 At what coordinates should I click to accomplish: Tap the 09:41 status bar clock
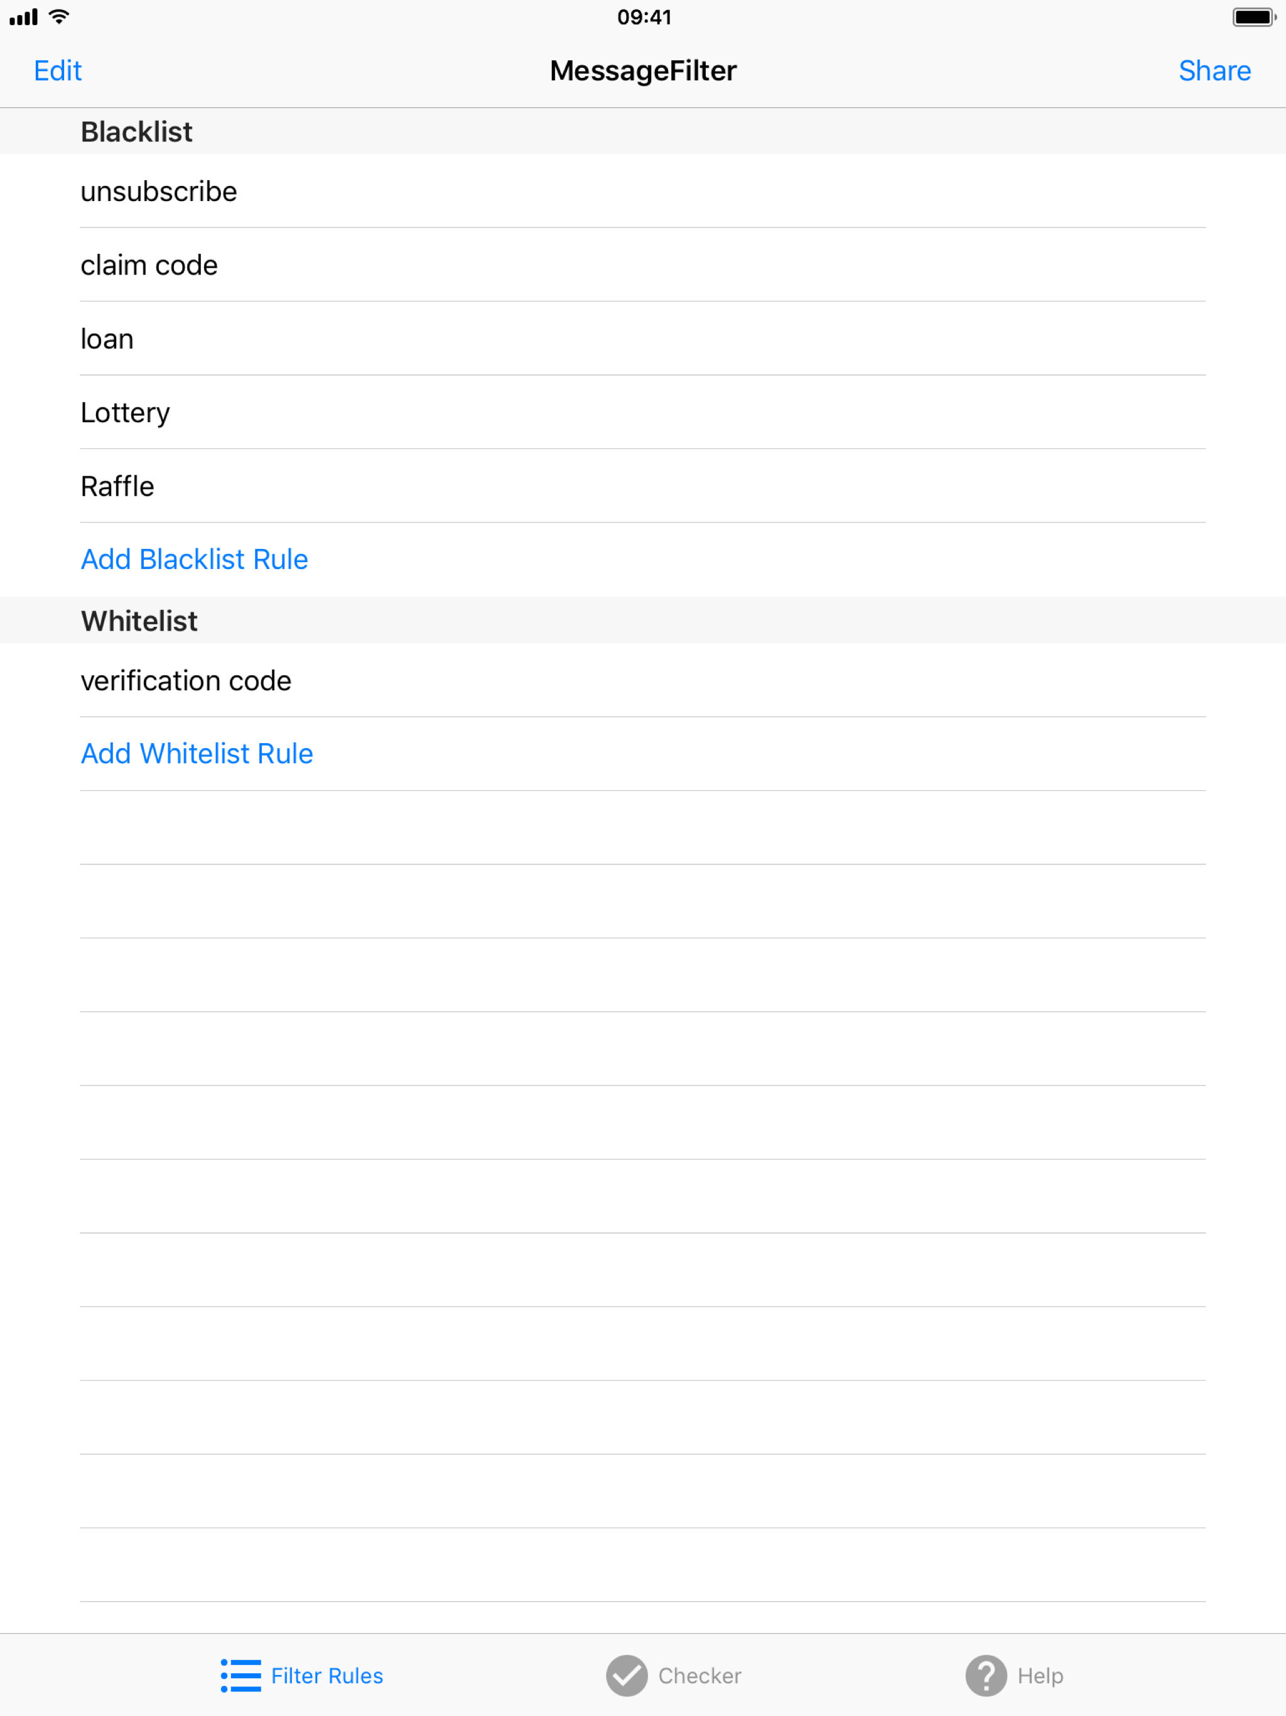click(644, 17)
